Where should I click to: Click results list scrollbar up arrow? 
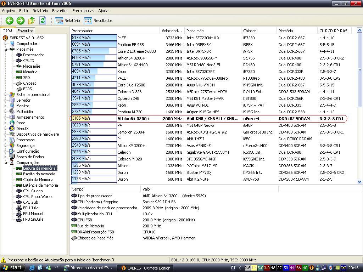click(x=359, y=30)
